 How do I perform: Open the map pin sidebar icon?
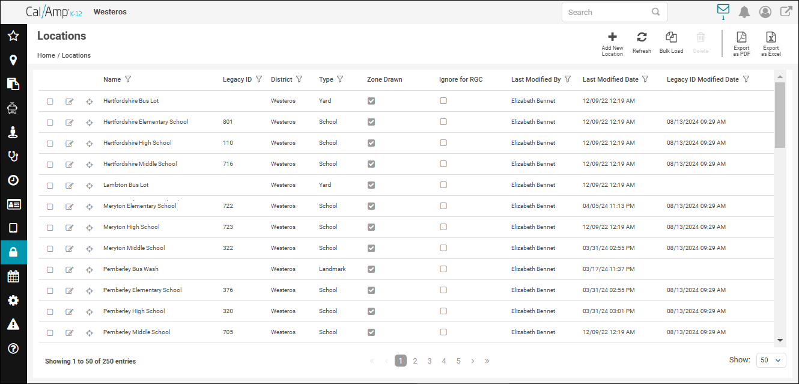point(13,60)
